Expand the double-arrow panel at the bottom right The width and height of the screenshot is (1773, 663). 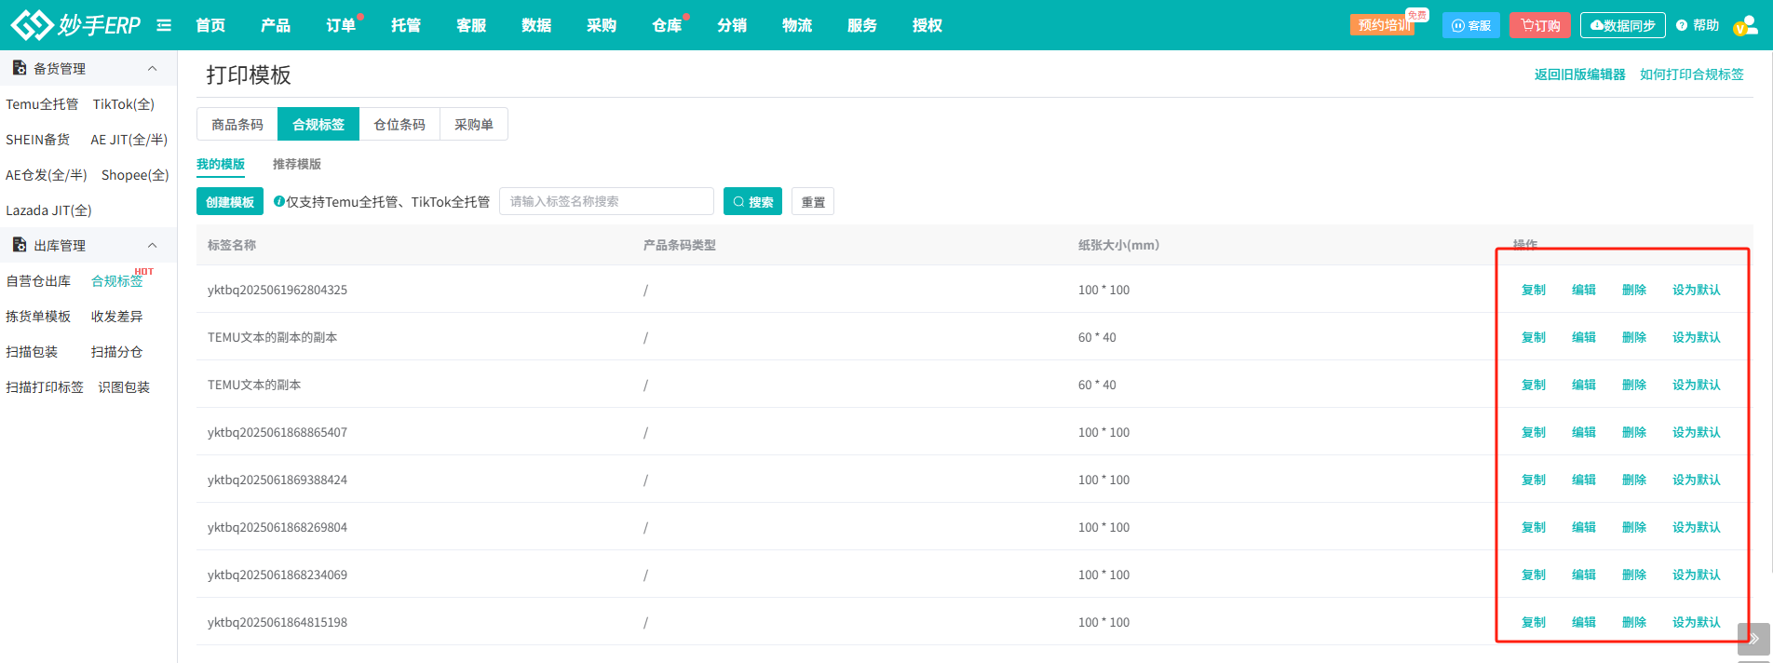(1753, 639)
